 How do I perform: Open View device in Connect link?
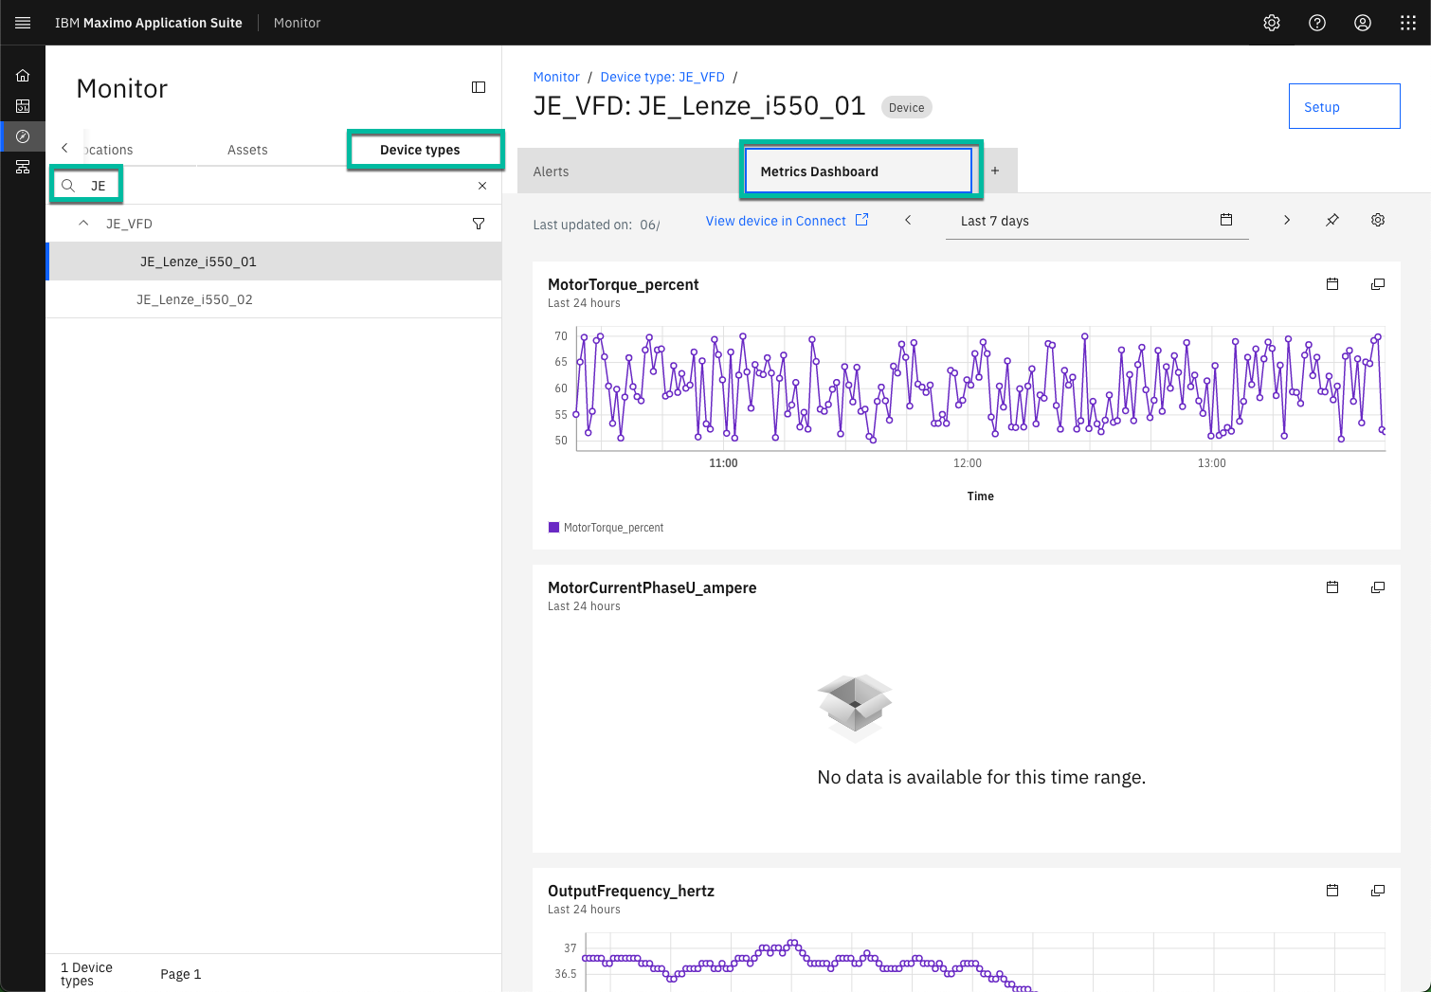point(787,221)
